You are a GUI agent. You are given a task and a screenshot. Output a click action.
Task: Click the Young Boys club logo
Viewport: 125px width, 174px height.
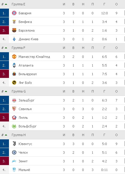[x=14, y=83]
